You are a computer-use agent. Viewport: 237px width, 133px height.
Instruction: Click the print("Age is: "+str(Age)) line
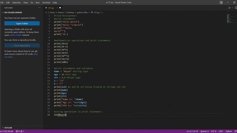70,102
